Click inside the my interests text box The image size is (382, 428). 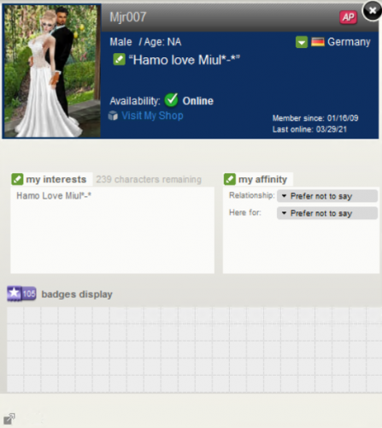pos(112,230)
